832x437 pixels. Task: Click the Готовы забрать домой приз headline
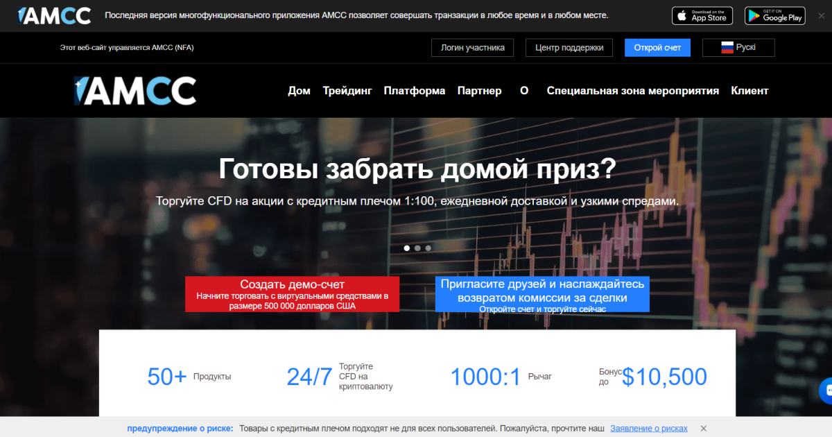pyautogui.click(x=417, y=169)
